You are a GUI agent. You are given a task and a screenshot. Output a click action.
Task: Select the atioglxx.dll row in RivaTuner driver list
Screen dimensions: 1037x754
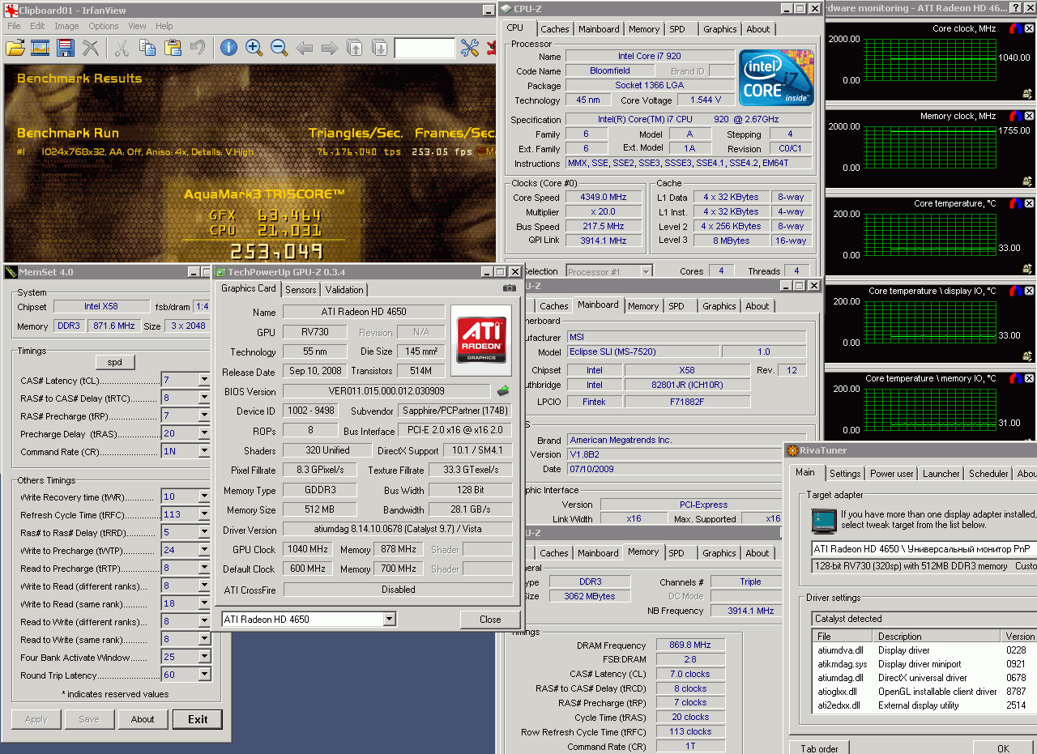pos(925,692)
